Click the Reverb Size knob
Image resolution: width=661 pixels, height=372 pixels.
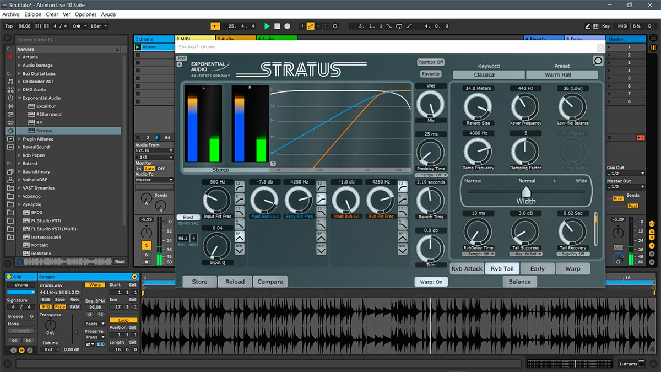[x=478, y=107]
